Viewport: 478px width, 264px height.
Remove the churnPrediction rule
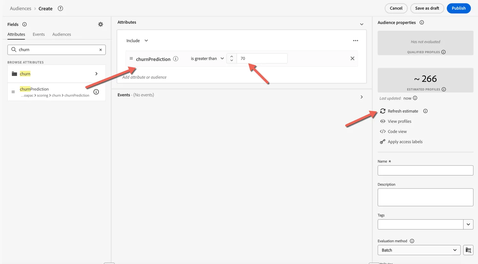[x=353, y=58]
